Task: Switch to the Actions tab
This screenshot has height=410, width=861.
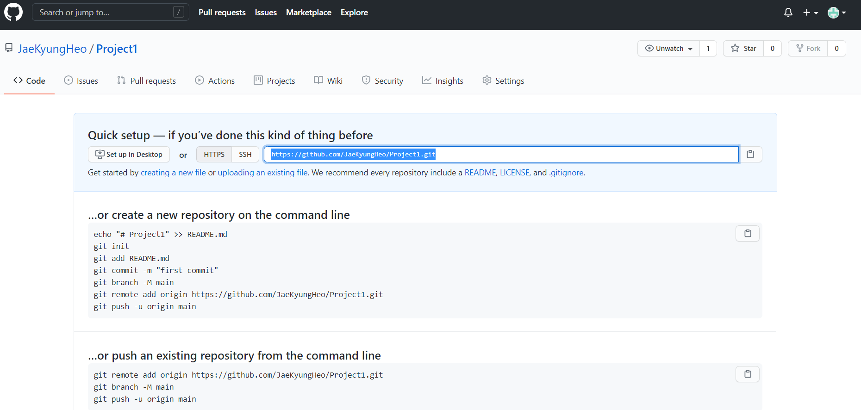Action: [215, 81]
